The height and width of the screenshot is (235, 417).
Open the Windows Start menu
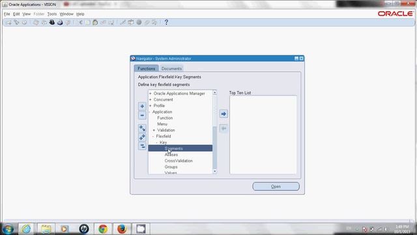click(x=8, y=229)
